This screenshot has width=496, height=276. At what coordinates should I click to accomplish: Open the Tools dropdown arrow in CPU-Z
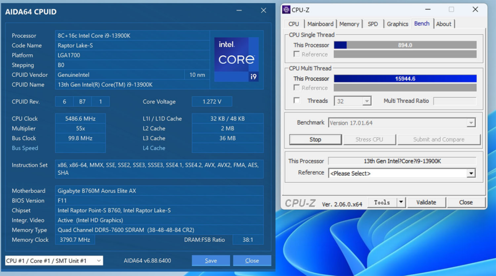point(401,202)
